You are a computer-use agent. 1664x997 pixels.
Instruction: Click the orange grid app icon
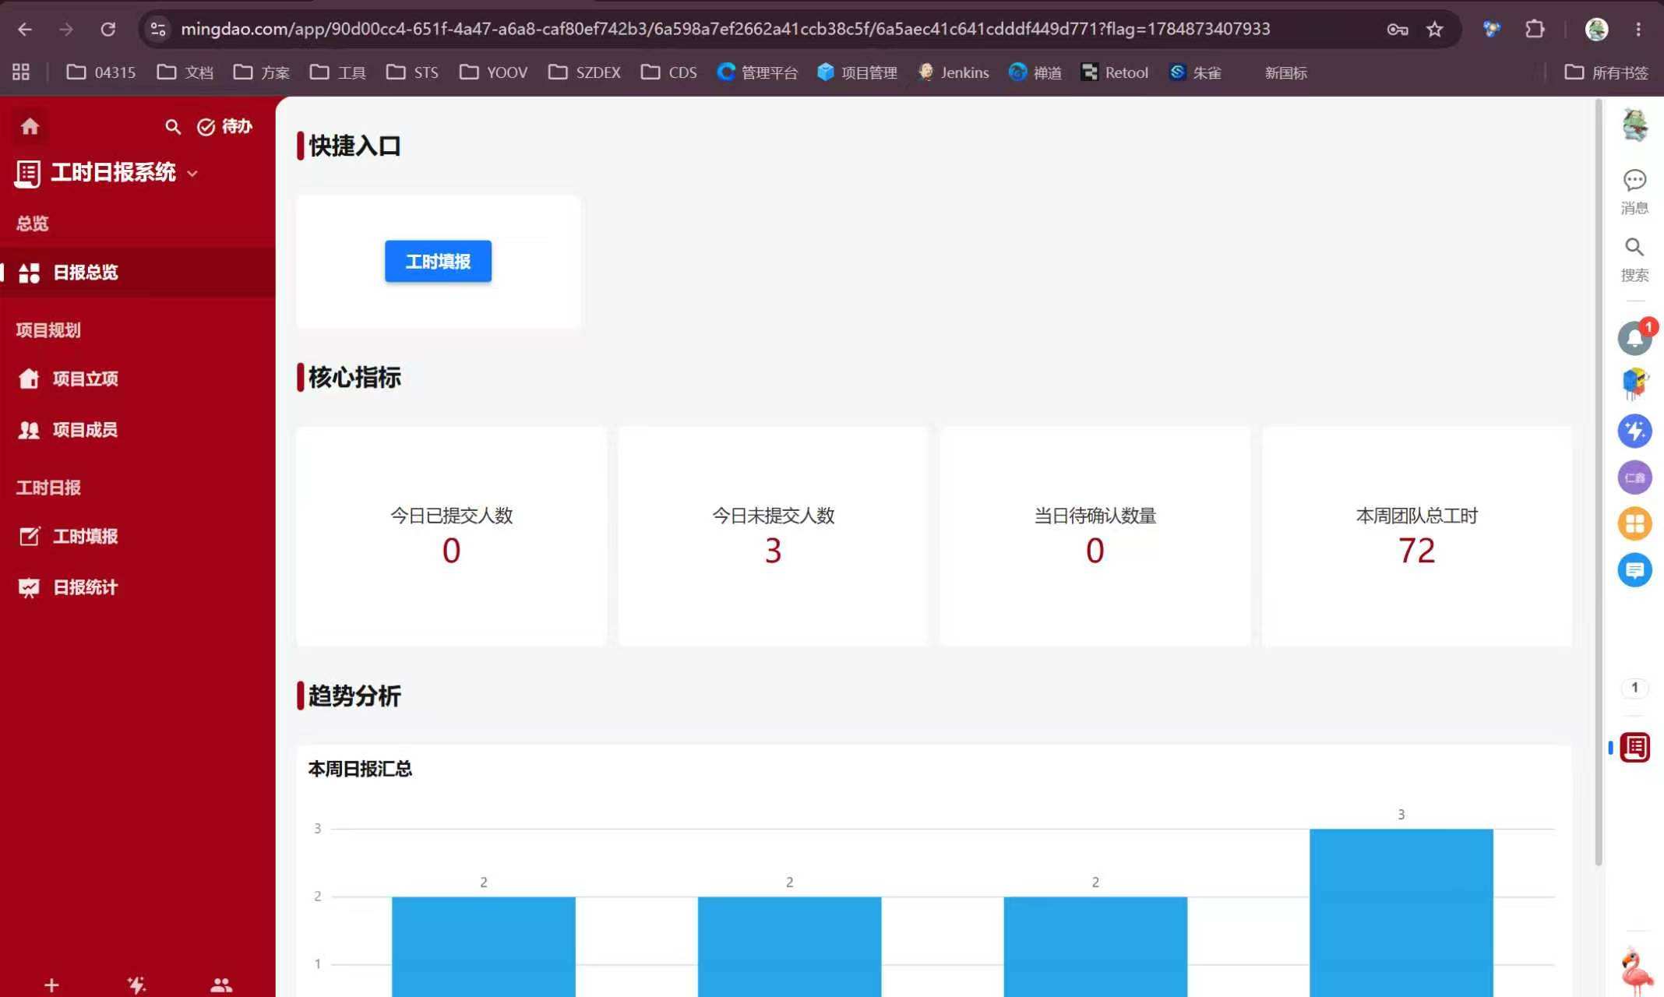pyautogui.click(x=1634, y=523)
